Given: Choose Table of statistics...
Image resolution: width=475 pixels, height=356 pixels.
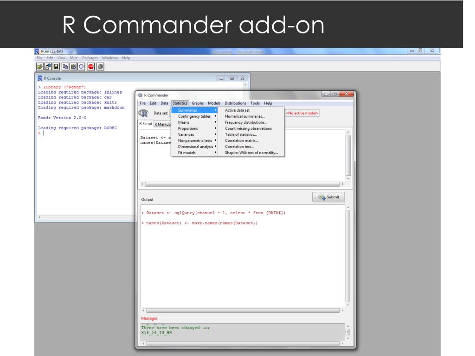Looking at the screenshot, I should (251, 134).
